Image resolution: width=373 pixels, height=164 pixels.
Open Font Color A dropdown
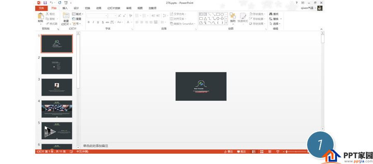[129, 22]
